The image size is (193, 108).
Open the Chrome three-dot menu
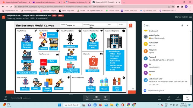[190, 7]
